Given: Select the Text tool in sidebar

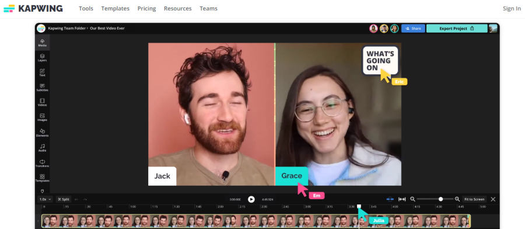Looking at the screenshot, I should pos(42,72).
